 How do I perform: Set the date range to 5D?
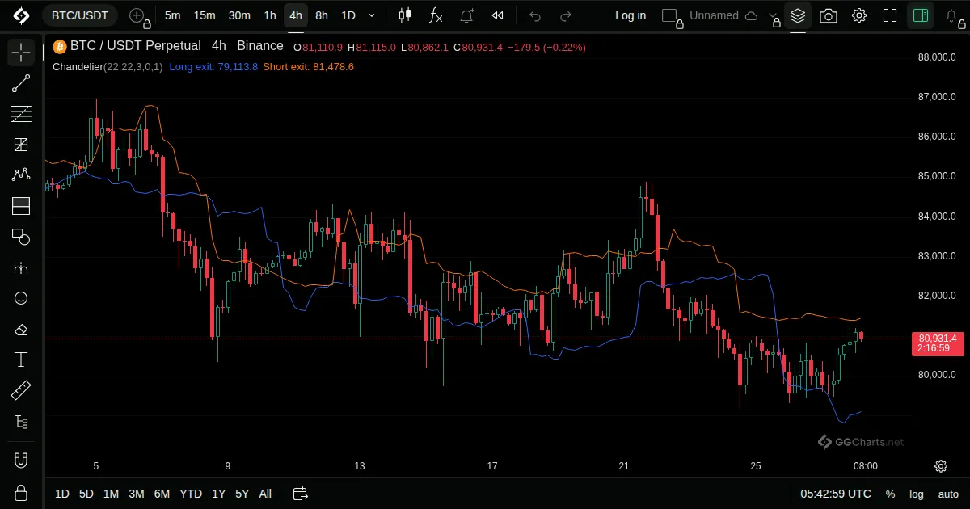[x=86, y=494]
